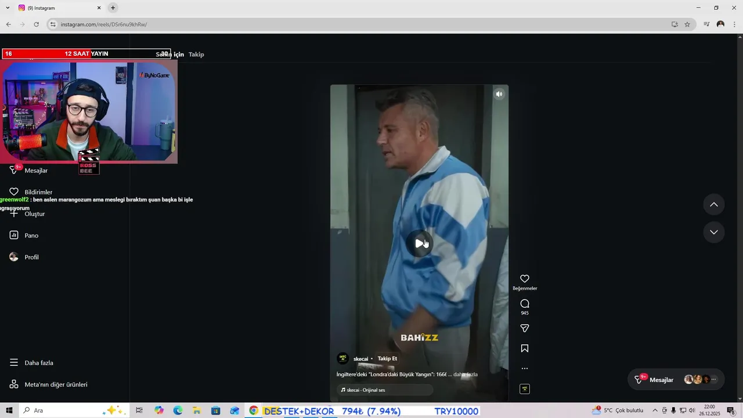Open a new browser tab
This screenshot has width=743, height=418.
[x=113, y=8]
